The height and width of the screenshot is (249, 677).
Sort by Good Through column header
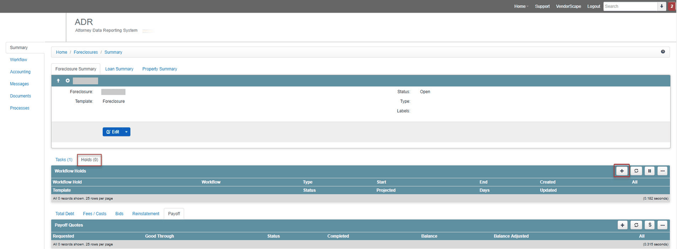pos(160,236)
